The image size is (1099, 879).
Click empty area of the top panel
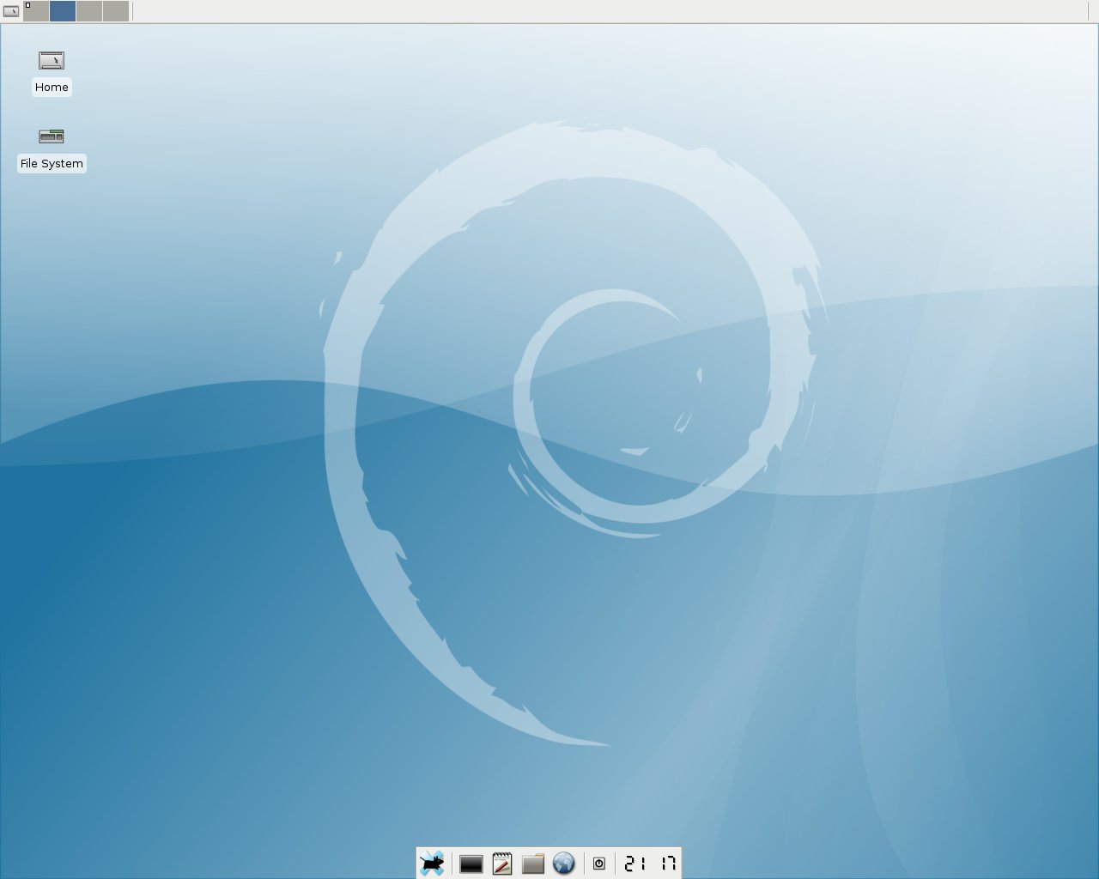pyautogui.click(x=601, y=11)
